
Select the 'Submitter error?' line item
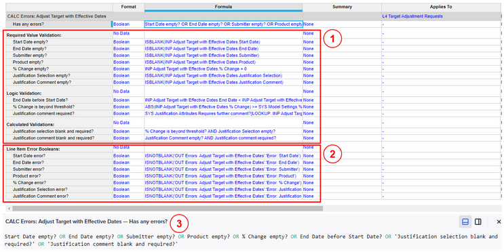point(28,169)
